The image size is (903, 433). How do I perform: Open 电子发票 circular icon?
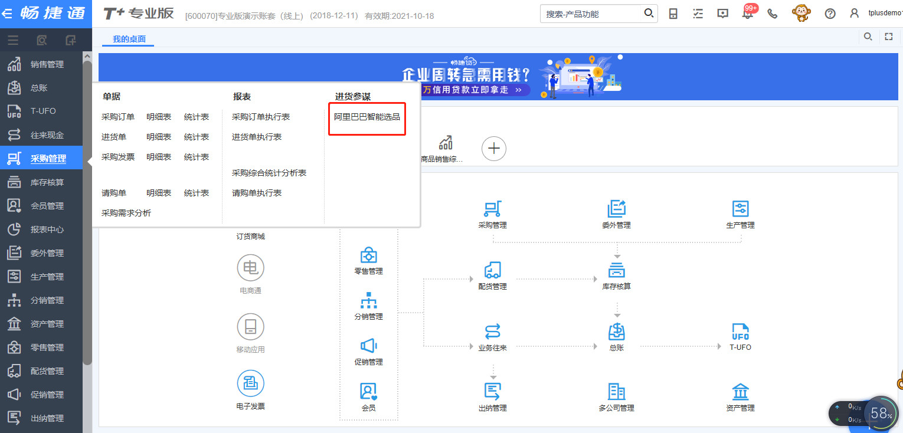(250, 384)
